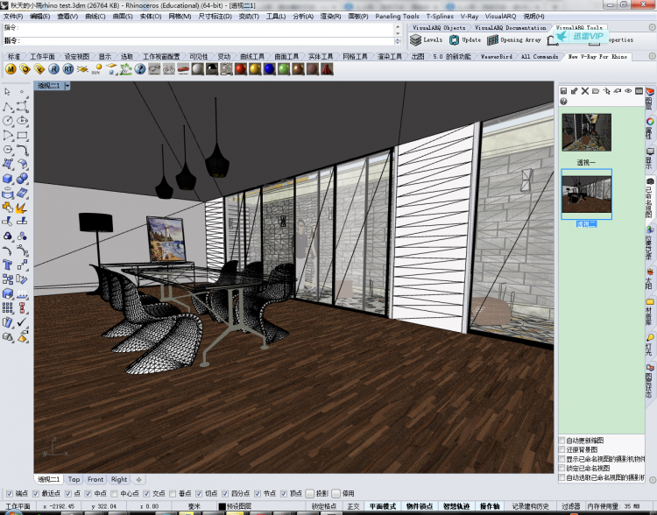This screenshot has height=515, width=657.
Task: Toggle the 四分点 osnap checkbox
Action: [225, 493]
